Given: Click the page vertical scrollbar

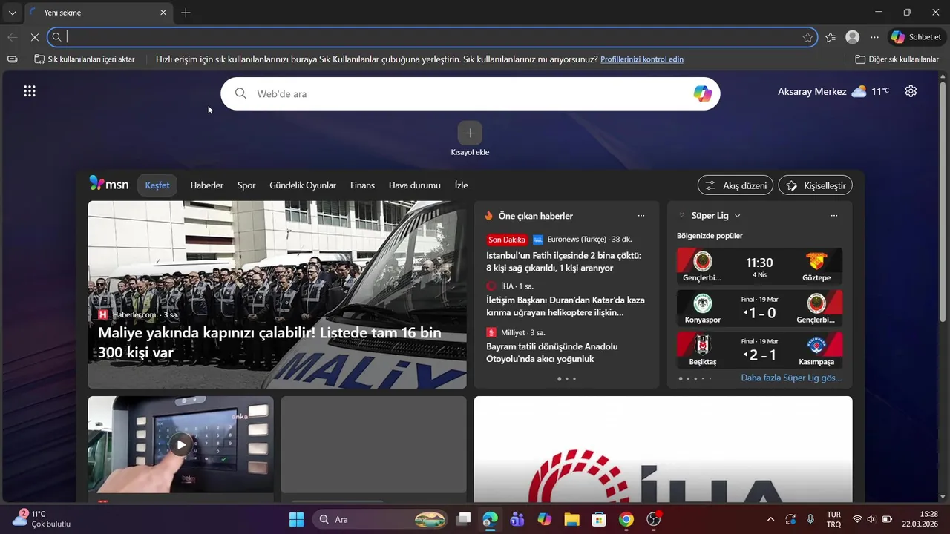Looking at the screenshot, I should [943, 200].
